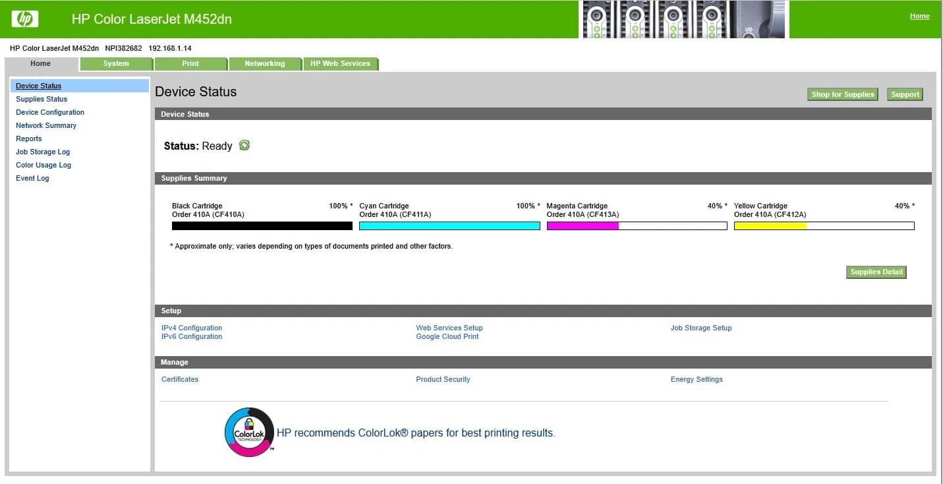Open IPv4 Configuration setup link
Image resolution: width=943 pixels, height=484 pixels.
192,328
